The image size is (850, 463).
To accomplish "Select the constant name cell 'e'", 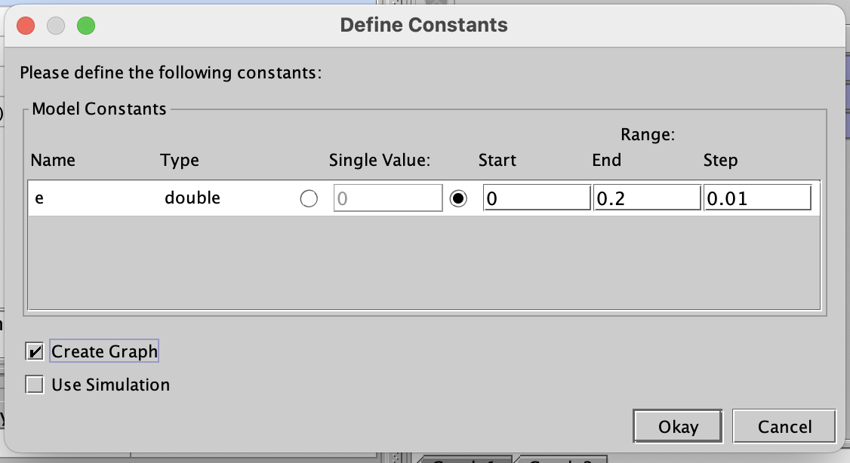I will point(39,198).
